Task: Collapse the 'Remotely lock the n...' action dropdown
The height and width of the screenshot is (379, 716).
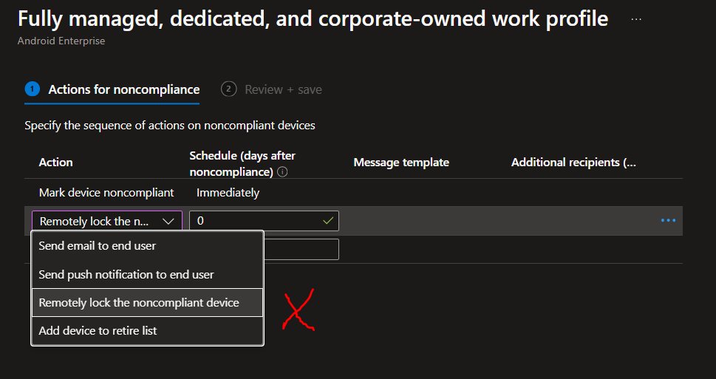Action: coord(168,221)
